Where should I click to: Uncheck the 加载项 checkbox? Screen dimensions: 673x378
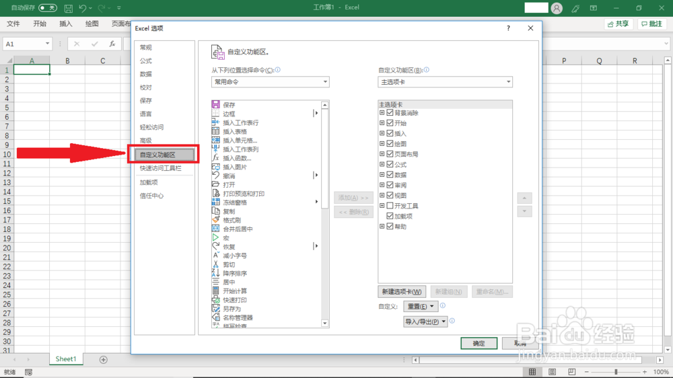(x=390, y=216)
